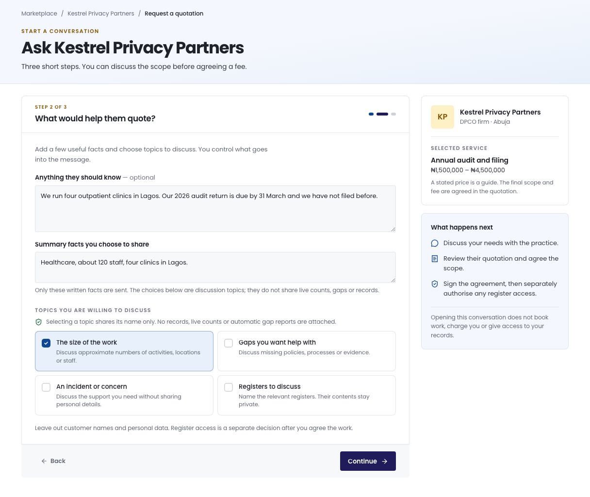This screenshot has height=497, width=590.
Task: Click the What happens next heading
Action: coord(462,227)
